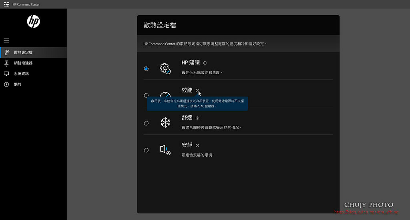
Task: Click the 效能 tooltip text box
Action: [197, 104]
